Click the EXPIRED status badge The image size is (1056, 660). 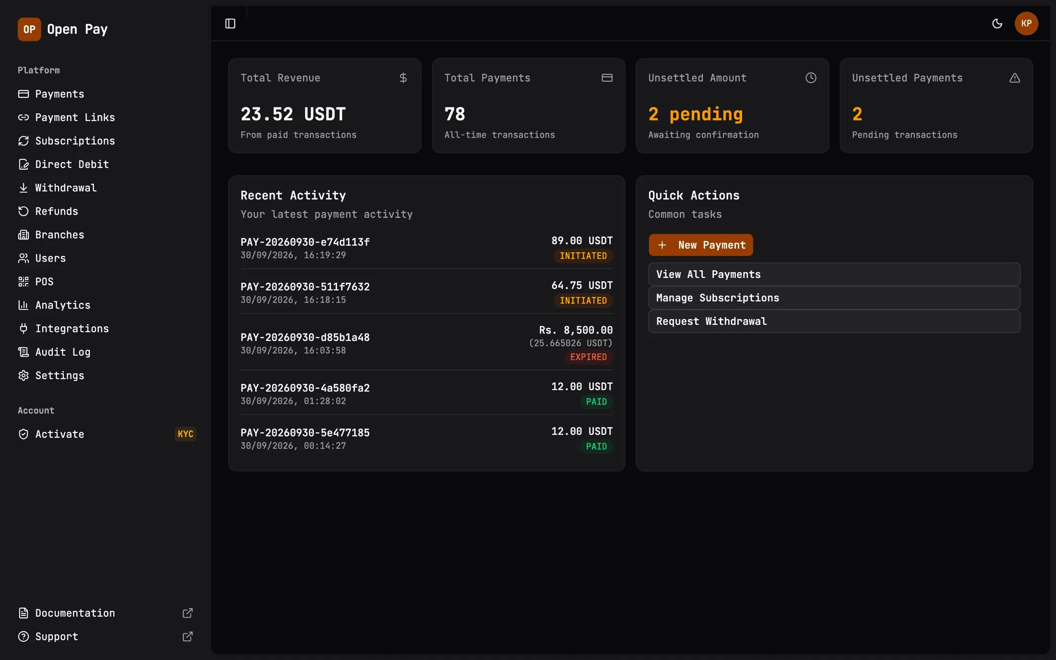588,357
